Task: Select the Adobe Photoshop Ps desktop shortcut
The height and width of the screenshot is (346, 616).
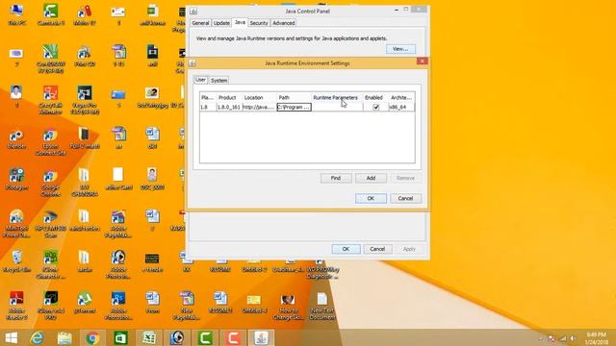Action: coord(118,306)
